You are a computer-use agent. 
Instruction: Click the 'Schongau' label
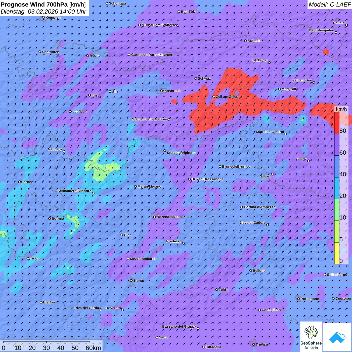[x=117, y=3]
